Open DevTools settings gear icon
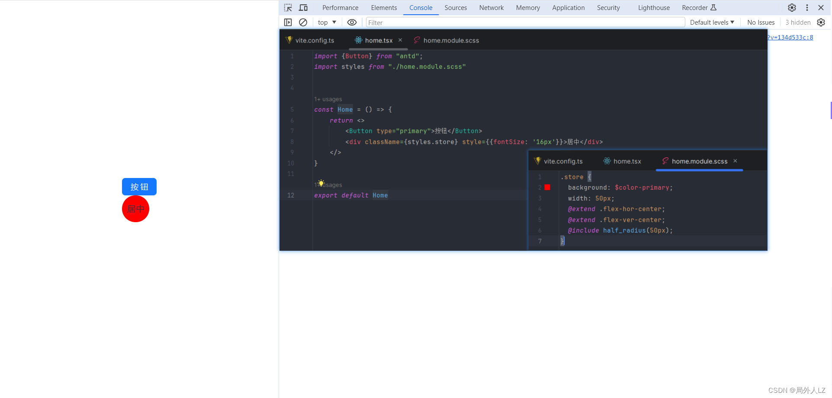Screen dimensions: 832x398 click(x=792, y=8)
